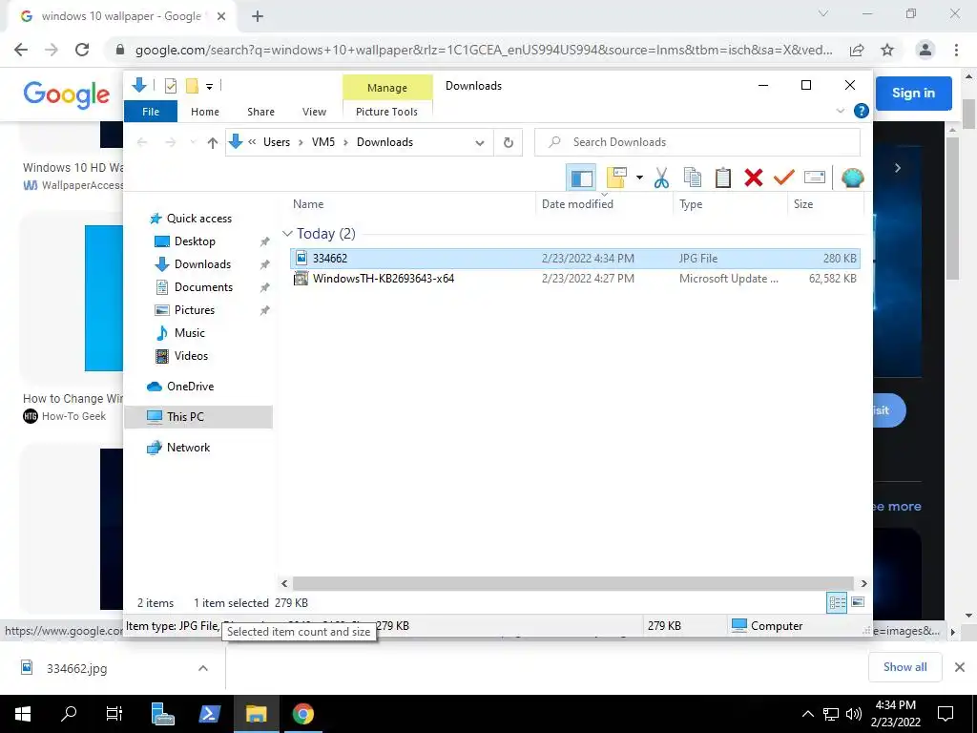Collapse the Today (2) group

pos(287,234)
